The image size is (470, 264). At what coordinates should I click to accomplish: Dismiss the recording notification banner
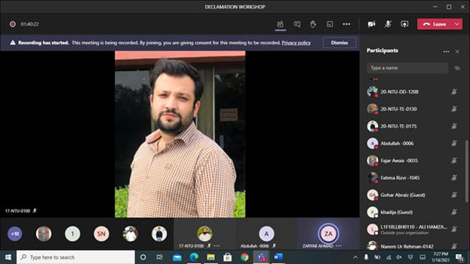coord(339,43)
